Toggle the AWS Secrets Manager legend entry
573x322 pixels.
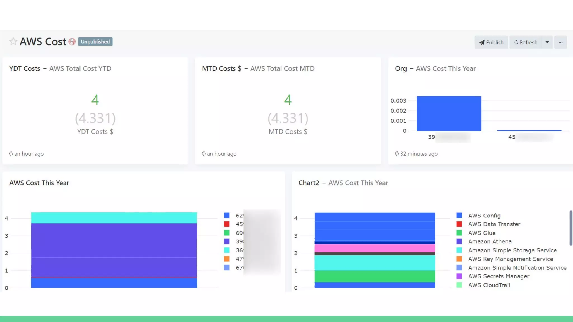(x=499, y=276)
